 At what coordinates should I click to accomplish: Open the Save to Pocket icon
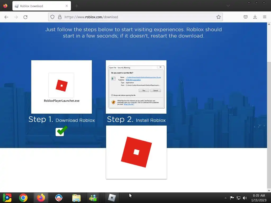[x=245, y=17]
